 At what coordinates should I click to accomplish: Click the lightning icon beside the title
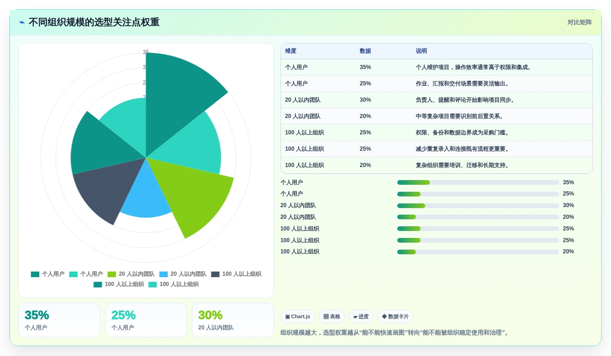pyautogui.click(x=22, y=22)
